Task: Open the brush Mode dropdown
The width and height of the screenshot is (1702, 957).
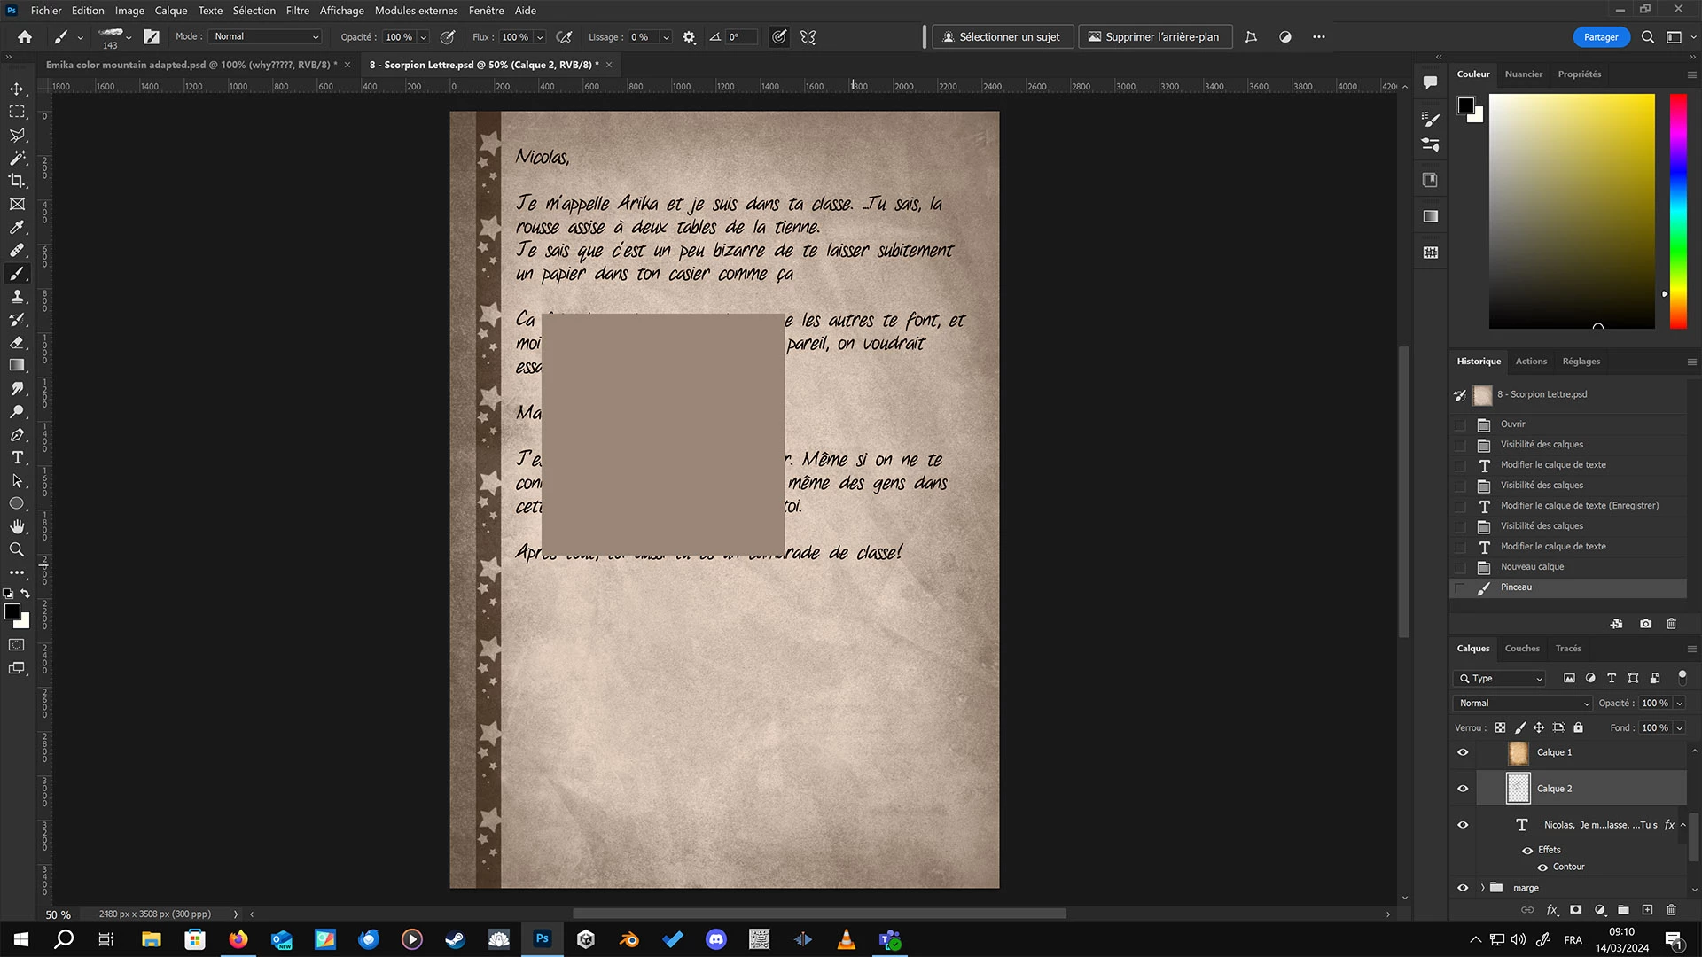Action: (x=265, y=36)
